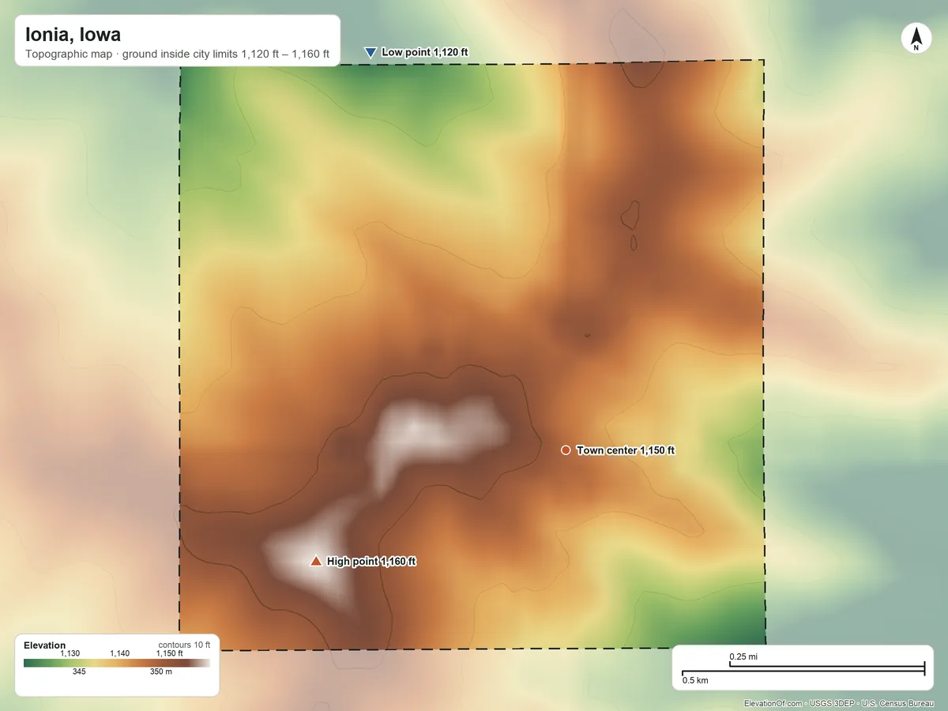The height and width of the screenshot is (711, 948).
Task: Click the '350 m' legend label
Action: point(160,671)
